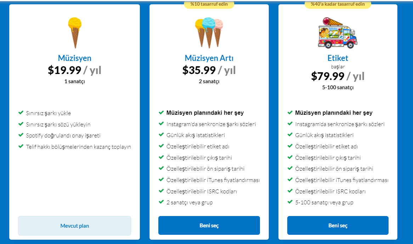Choose Beni seç under Müzisyen Artı
The image size is (413, 244).
[209, 225]
